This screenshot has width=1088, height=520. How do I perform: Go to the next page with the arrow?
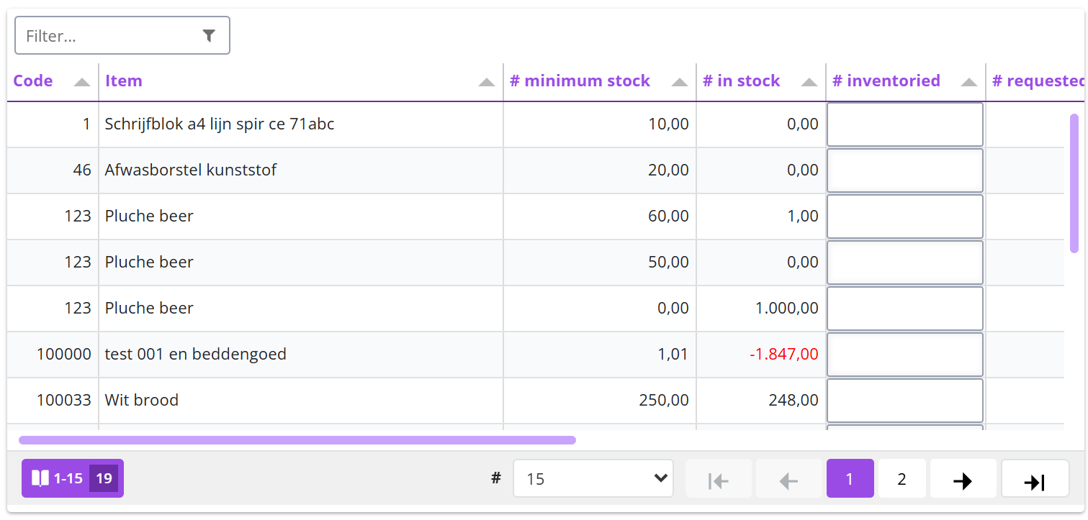coord(963,479)
